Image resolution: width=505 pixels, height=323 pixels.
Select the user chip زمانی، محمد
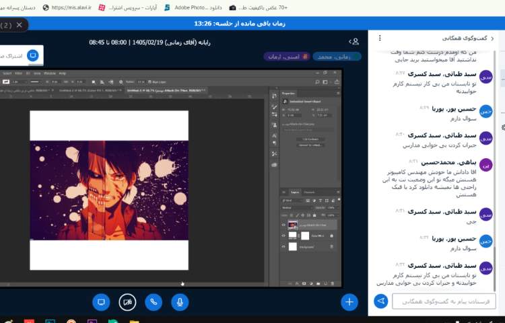[x=337, y=57]
